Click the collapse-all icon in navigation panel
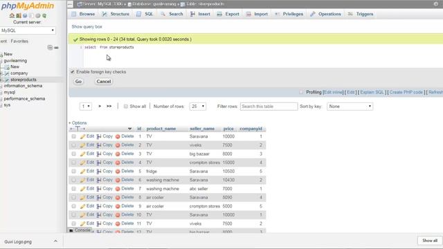This screenshot has height=249, width=443. [50, 48]
